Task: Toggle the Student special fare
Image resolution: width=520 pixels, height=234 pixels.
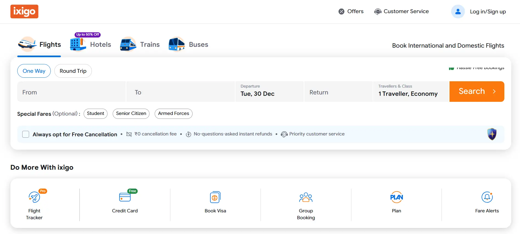Action: tap(95, 114)
